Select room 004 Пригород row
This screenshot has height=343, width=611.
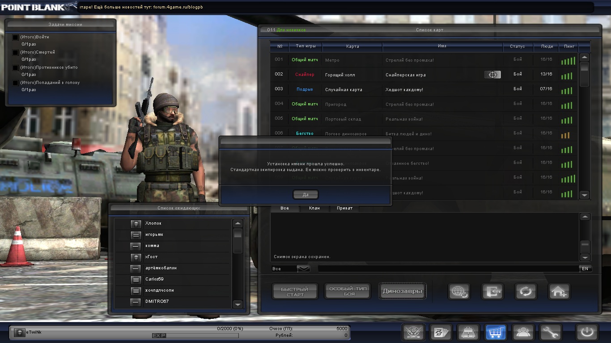click(x=423, y=104)
